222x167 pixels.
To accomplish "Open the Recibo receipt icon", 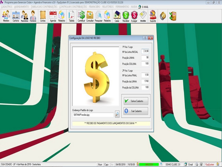I will click(143, 16).
